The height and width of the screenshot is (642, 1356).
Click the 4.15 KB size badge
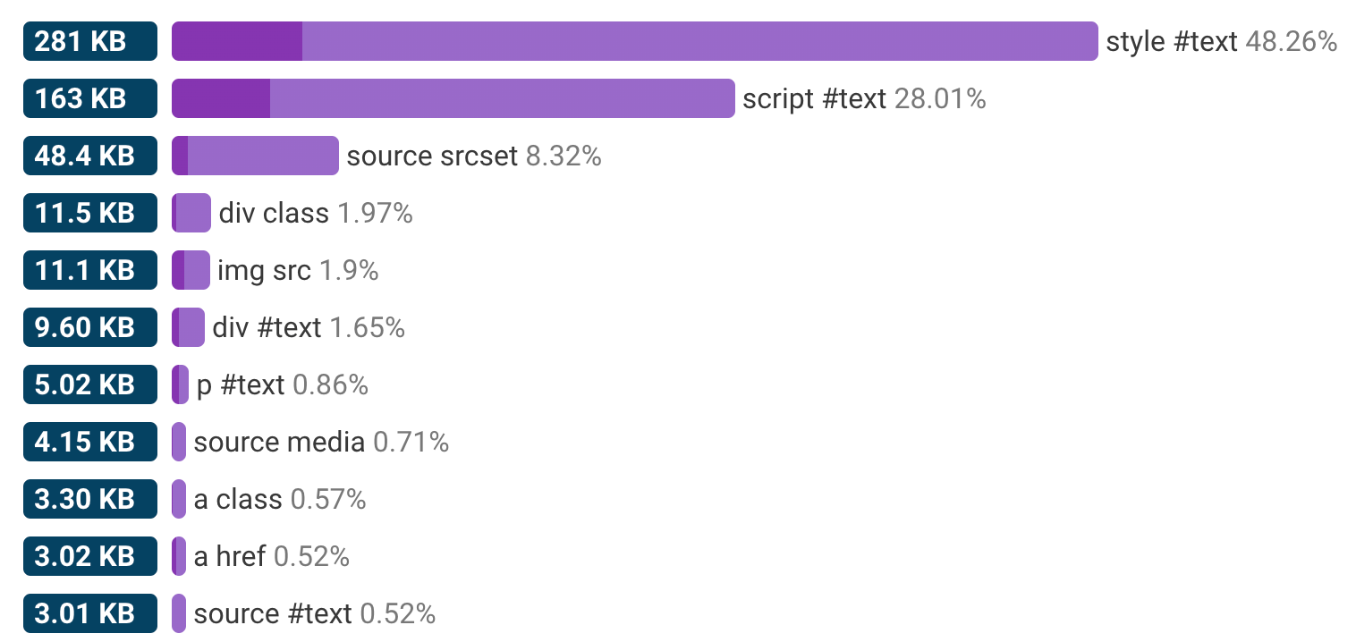pos(90,442)
